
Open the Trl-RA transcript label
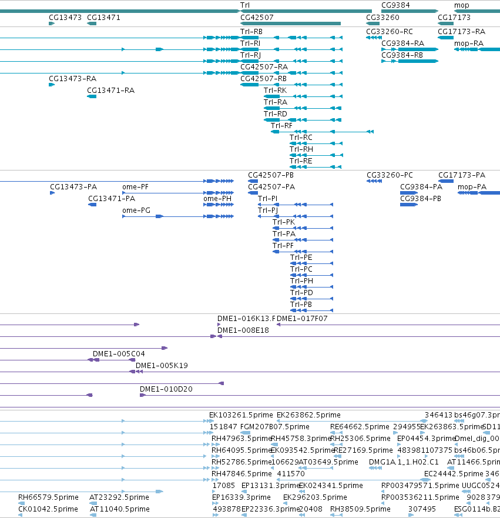(275, 102)
